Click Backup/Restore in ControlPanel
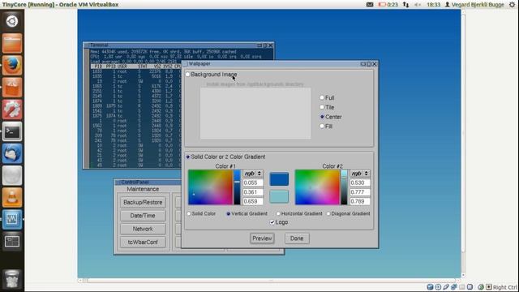The image size is (519, 292). pyautogui.click(x=143, y=202)
